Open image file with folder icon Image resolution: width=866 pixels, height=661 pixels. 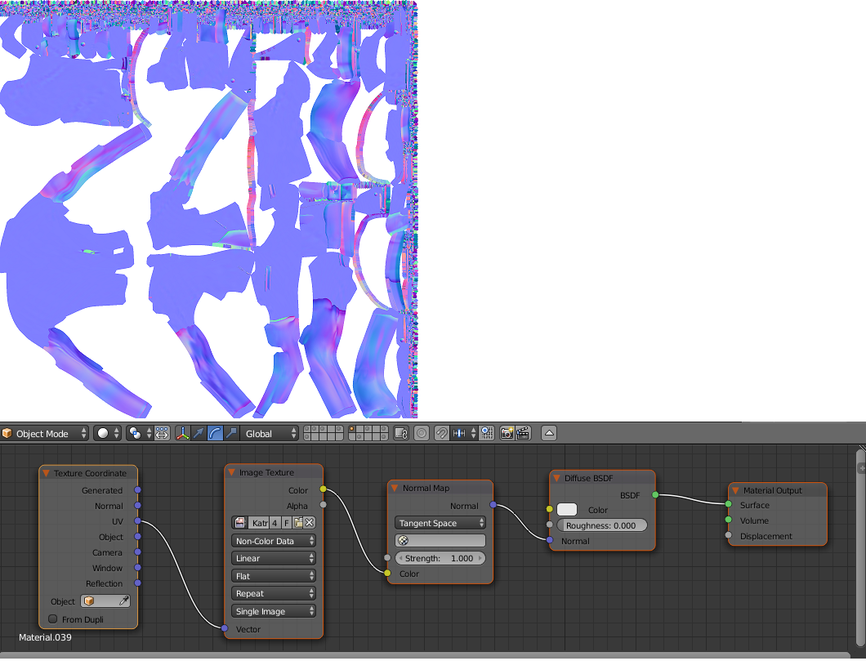coord(298,523)
